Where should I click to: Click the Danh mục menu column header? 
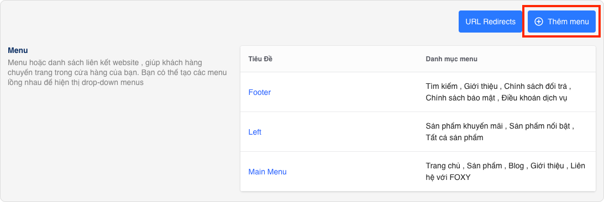pos(451,59)
